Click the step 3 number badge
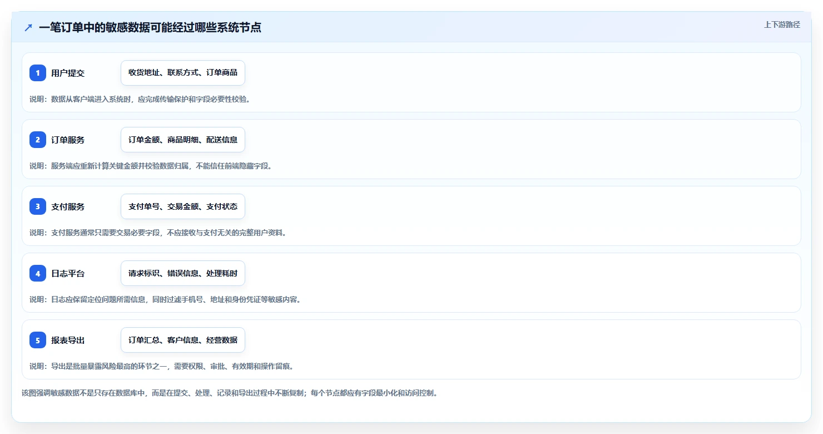Image resolution: width=823 pixels, height=434 pixels. tap(38, 206)
